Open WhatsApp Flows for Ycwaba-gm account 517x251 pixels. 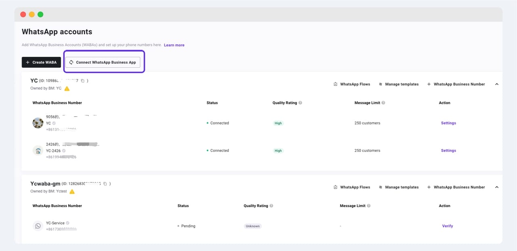point(352,187)
